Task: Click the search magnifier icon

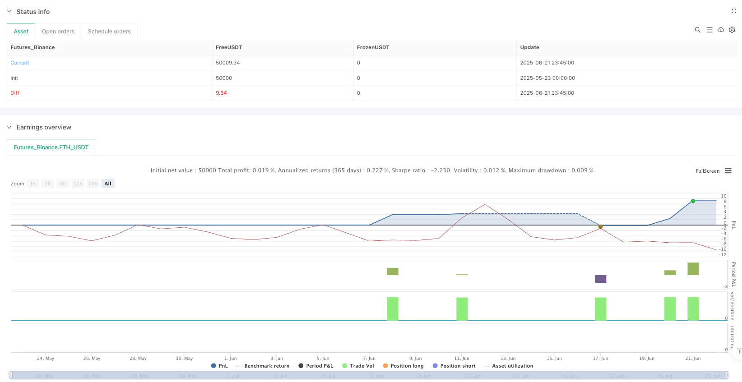Action: point(697,30)
